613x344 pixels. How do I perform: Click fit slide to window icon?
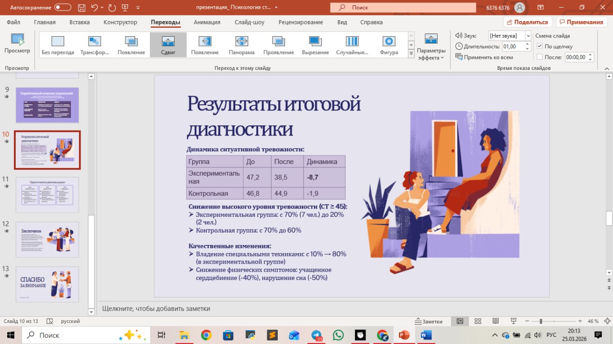point(606,321)
